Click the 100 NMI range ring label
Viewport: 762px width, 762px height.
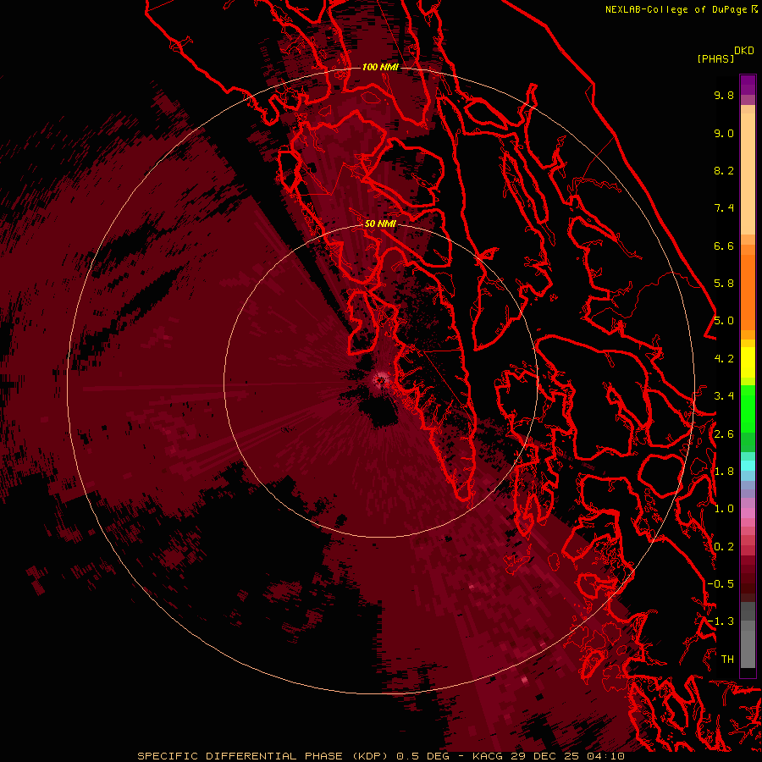(380, 67)
